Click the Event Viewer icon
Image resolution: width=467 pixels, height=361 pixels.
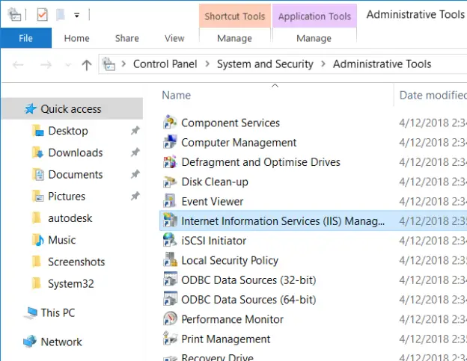tap(170, 201)
